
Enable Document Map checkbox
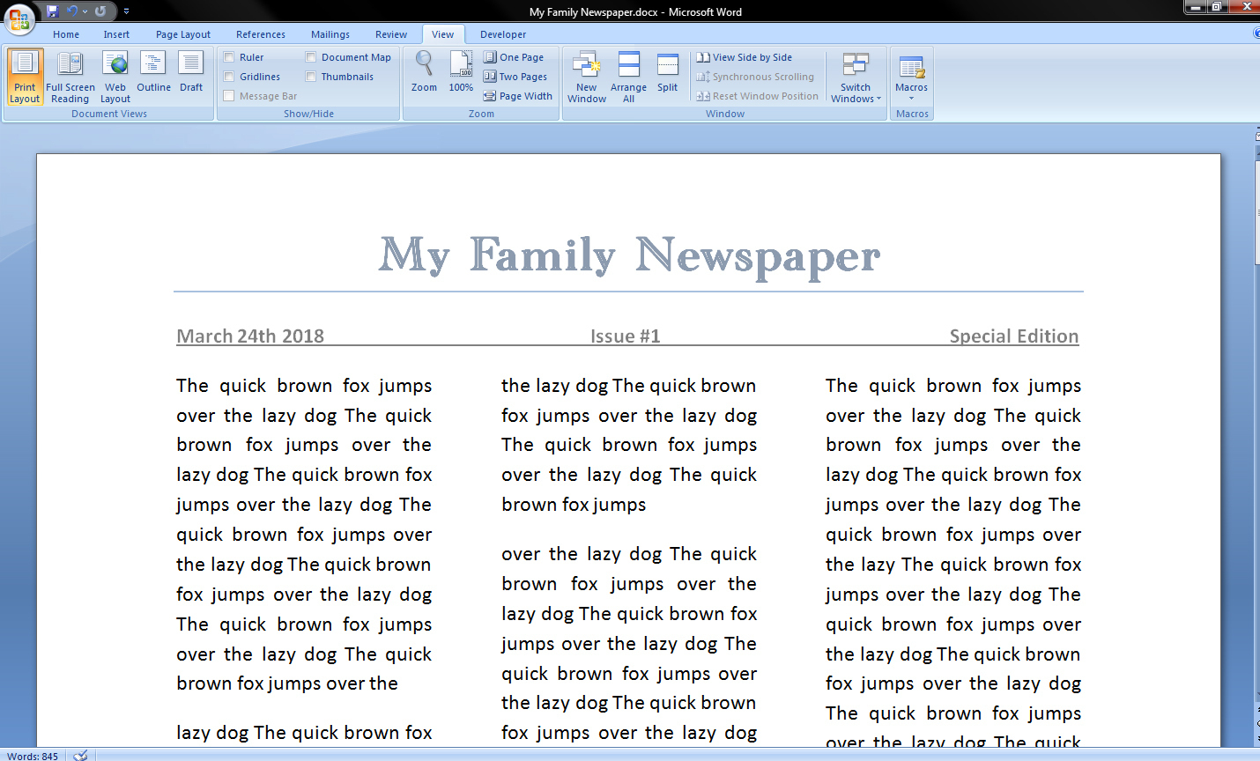click(311, 57)
